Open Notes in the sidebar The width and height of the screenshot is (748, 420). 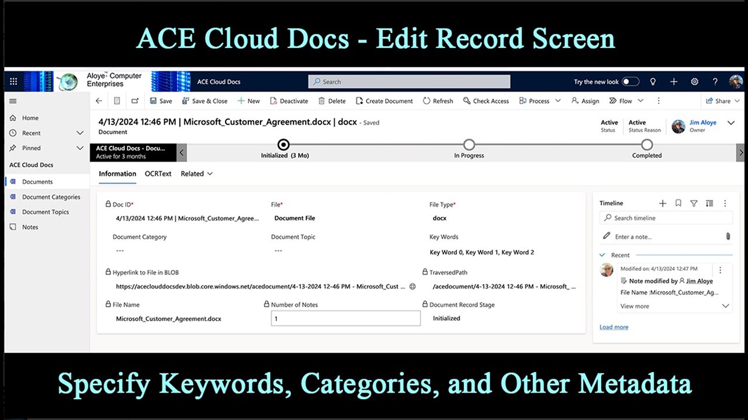tap(30, 228)
